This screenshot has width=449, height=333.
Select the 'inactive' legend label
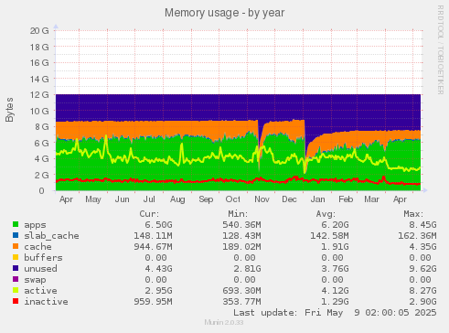(x=46, y=301)
